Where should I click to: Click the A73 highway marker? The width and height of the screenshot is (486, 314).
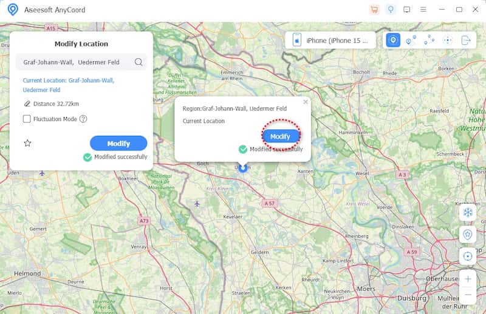144,221
